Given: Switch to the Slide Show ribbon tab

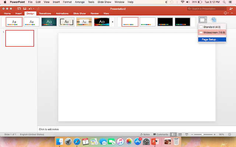Looking at the screenshot, I should (80, 14).
